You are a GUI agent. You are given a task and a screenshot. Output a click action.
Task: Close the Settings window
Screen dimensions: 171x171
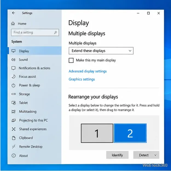pos(159,13)
